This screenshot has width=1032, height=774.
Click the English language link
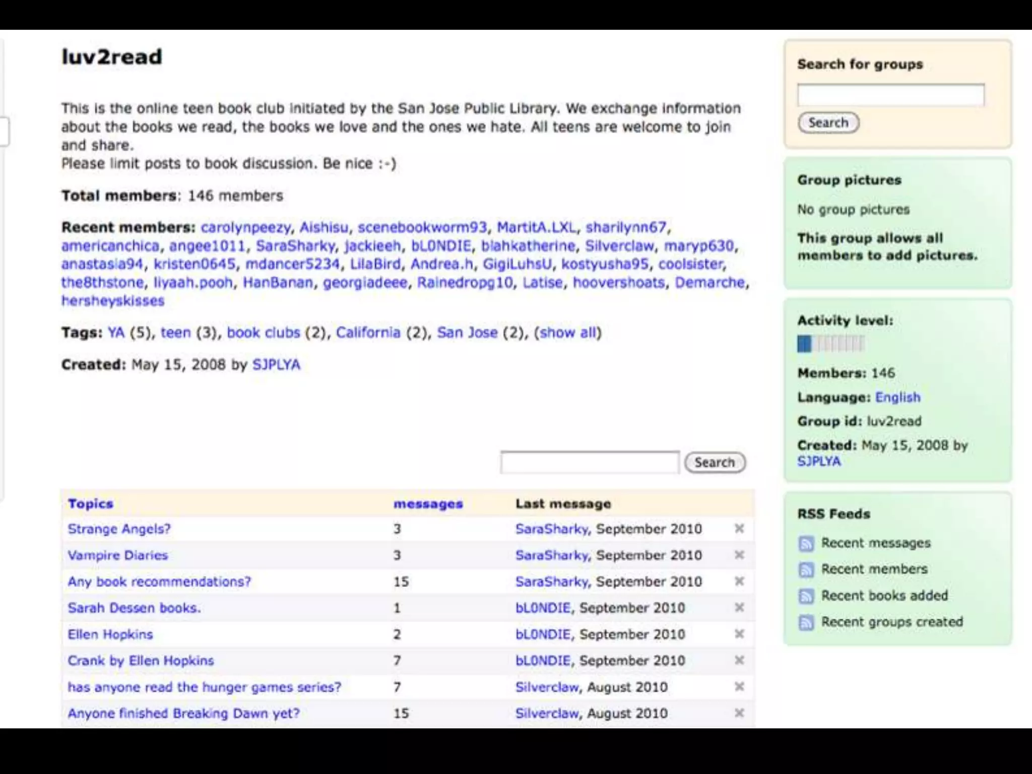point(897,397)
